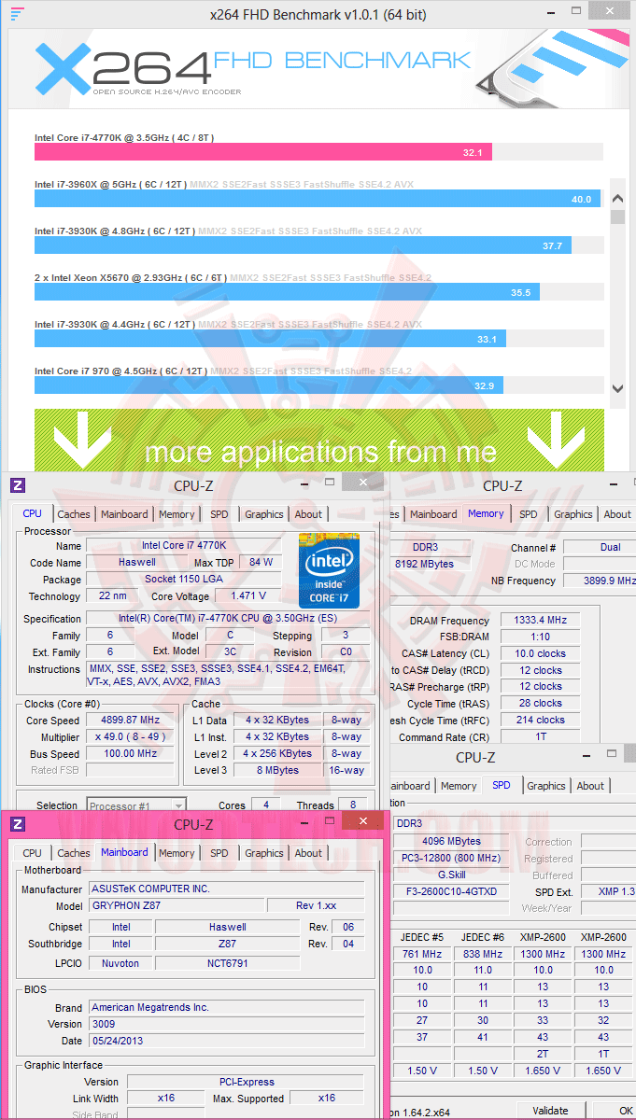Click the BIOS Brand 'American Megatrends Inc.'

pos(228,1007)
